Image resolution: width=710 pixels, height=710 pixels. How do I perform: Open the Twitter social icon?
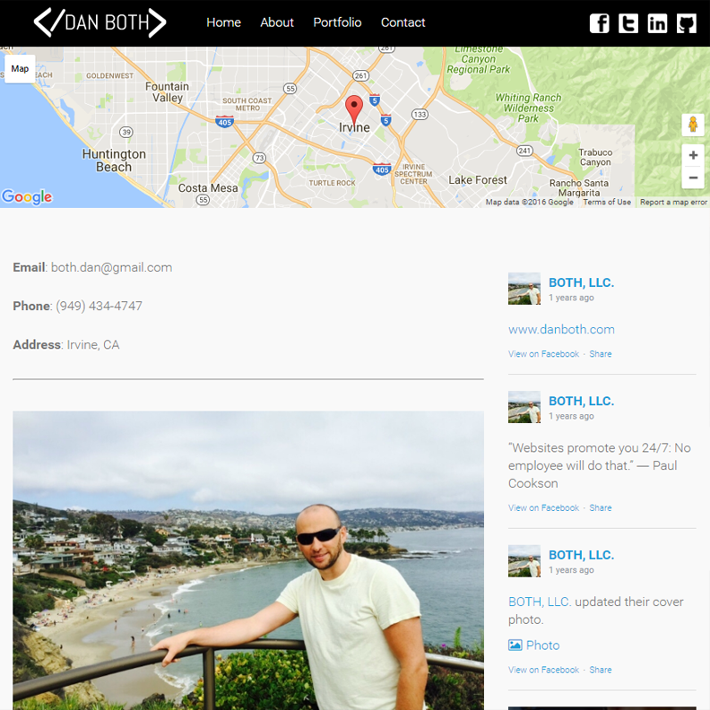628,23
